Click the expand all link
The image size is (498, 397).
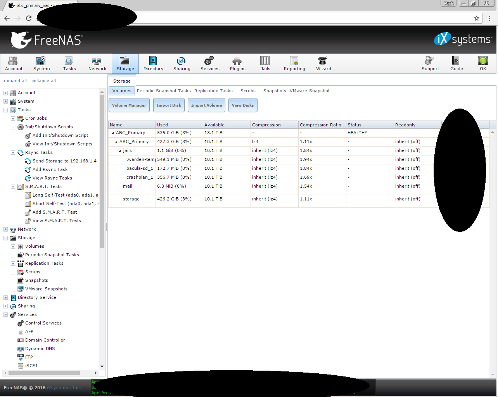(x=15, y=81)
